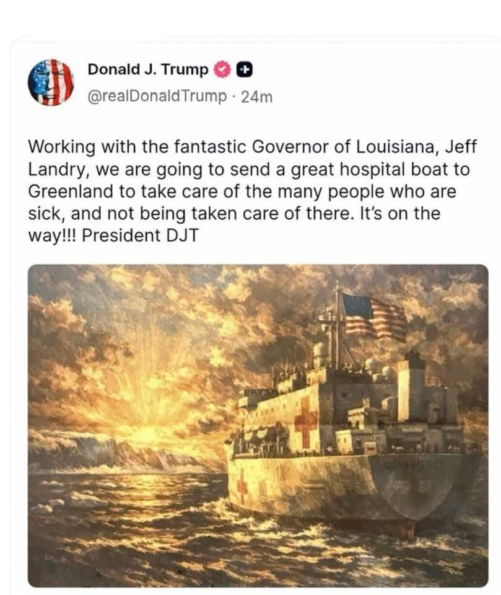This screenshot has width=501, height=595.
Task: Click the ship's mast and radar tower
Action: click(336, 327)
